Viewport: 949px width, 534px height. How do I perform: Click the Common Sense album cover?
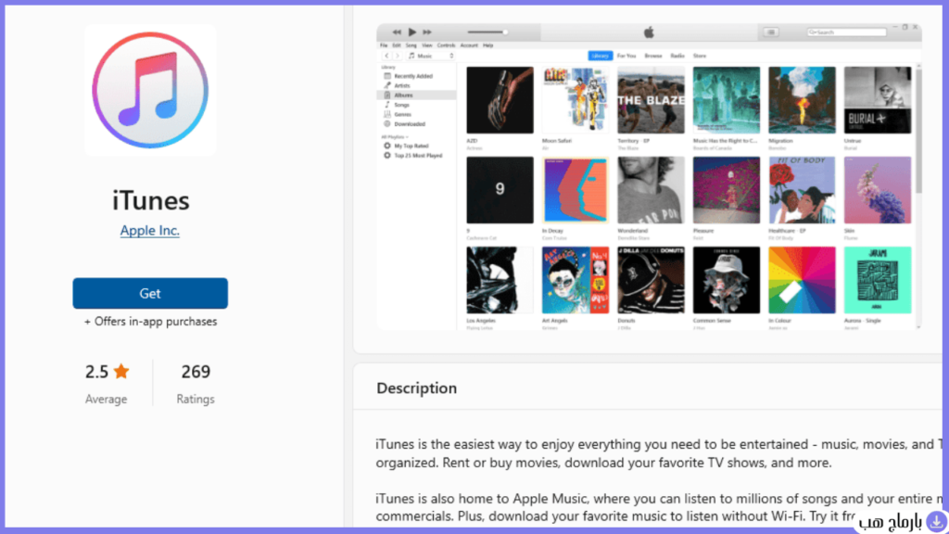click(727, 280)
